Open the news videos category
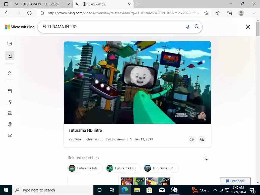 click(x=10, y=113)
